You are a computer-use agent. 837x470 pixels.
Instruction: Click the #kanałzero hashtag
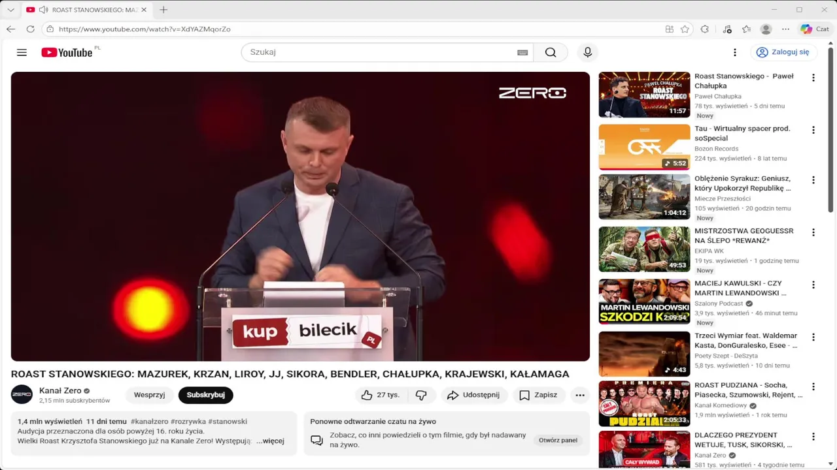(149, 422)
